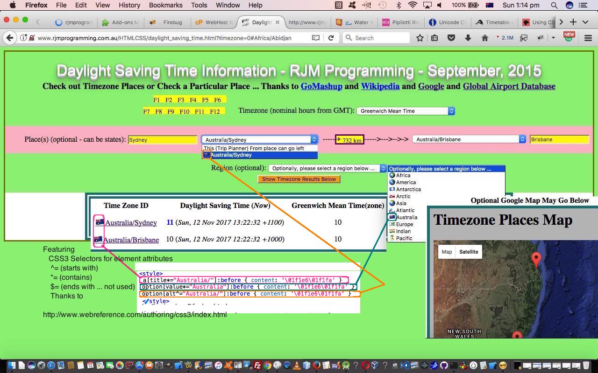
Task: Open the Australia/Sydney from-place dropdown
Action: point(260,139)
